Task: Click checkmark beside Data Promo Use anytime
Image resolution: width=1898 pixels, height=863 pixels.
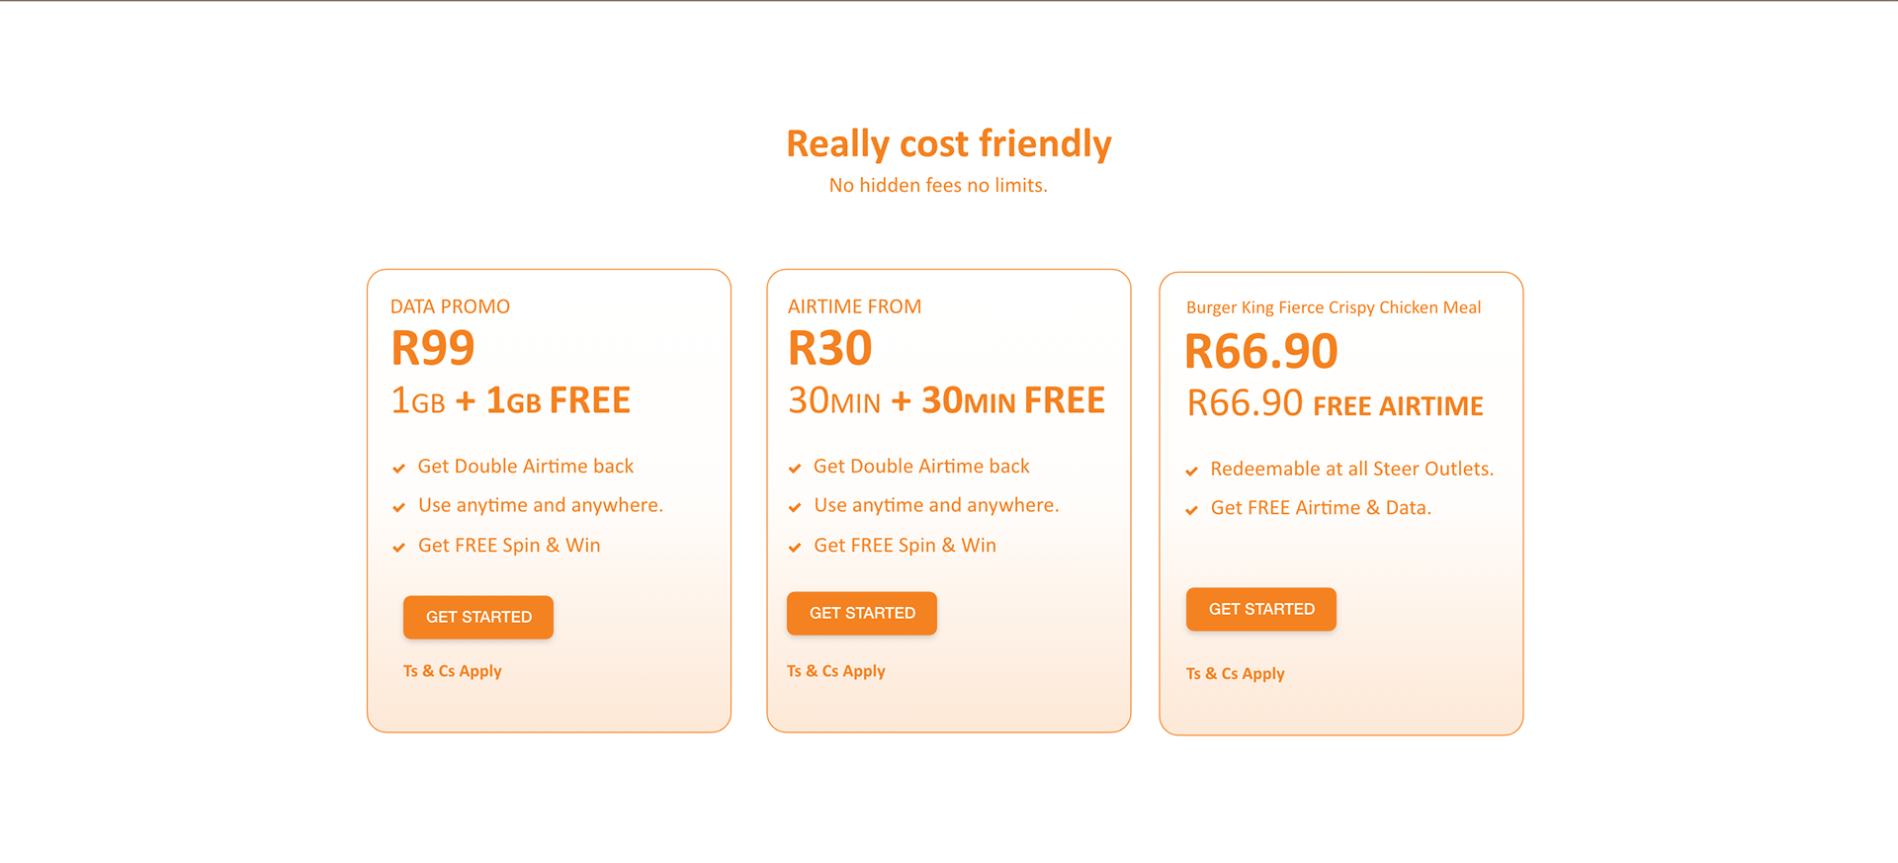Action: (x=399, y=508)
